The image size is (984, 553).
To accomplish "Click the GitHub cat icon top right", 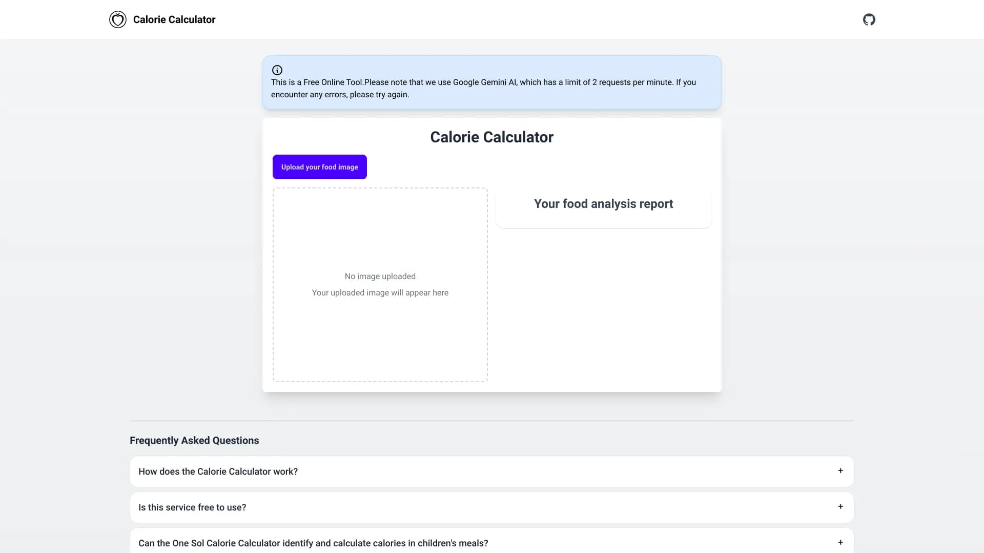I will tap(869, 19).
